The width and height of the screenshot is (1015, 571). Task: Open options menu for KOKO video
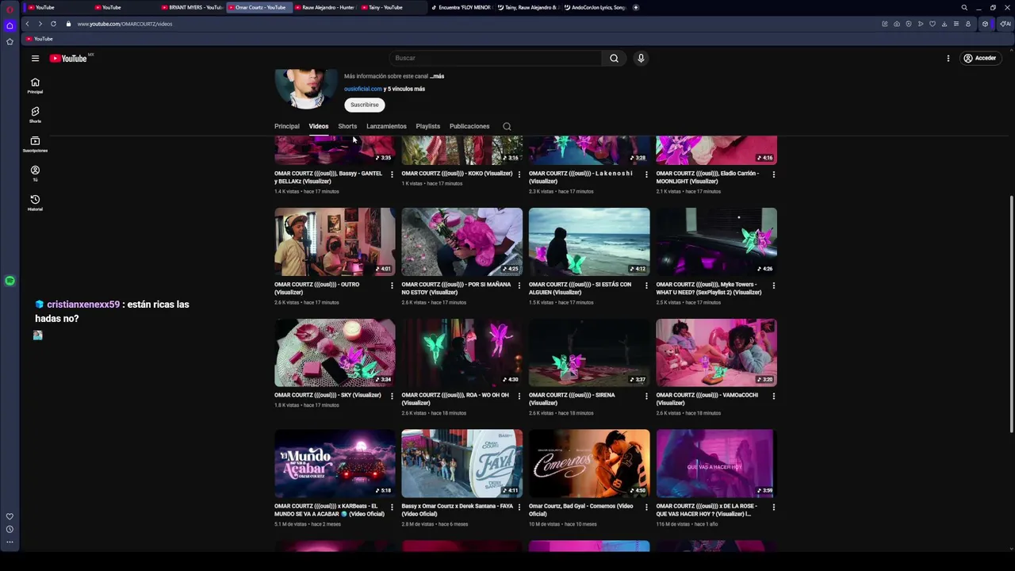pyautogui.click(x=519, y=174)
